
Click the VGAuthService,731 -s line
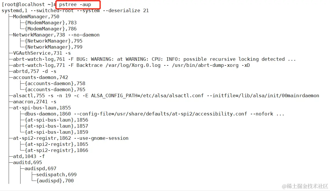pos(42,53)
